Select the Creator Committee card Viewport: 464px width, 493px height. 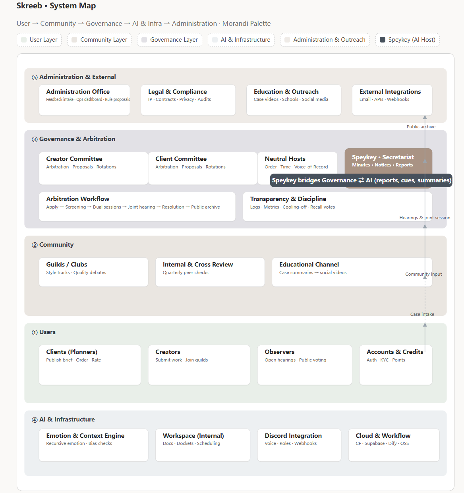click(93, 168)
